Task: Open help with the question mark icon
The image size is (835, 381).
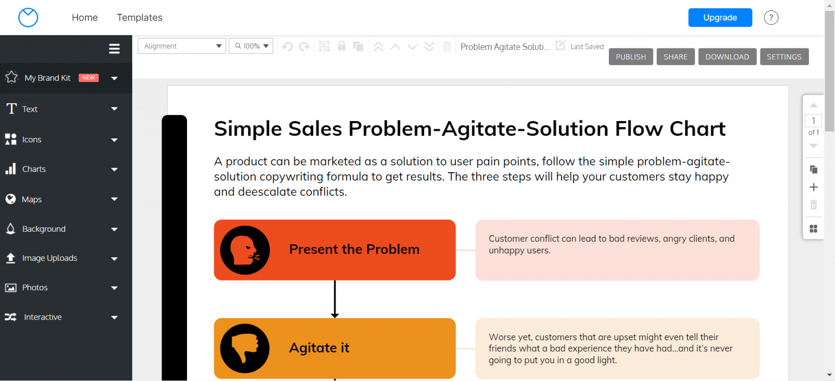Action: click(771, 17)
